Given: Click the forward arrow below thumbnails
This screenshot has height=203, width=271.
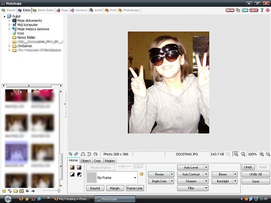Looking at the screenshot, I should [33, 191].
